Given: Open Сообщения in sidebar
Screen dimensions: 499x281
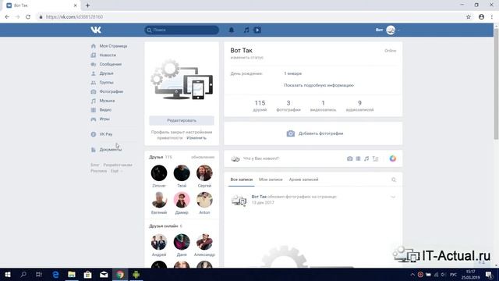Looking at the screenshot, I should (x=107, y=64).
